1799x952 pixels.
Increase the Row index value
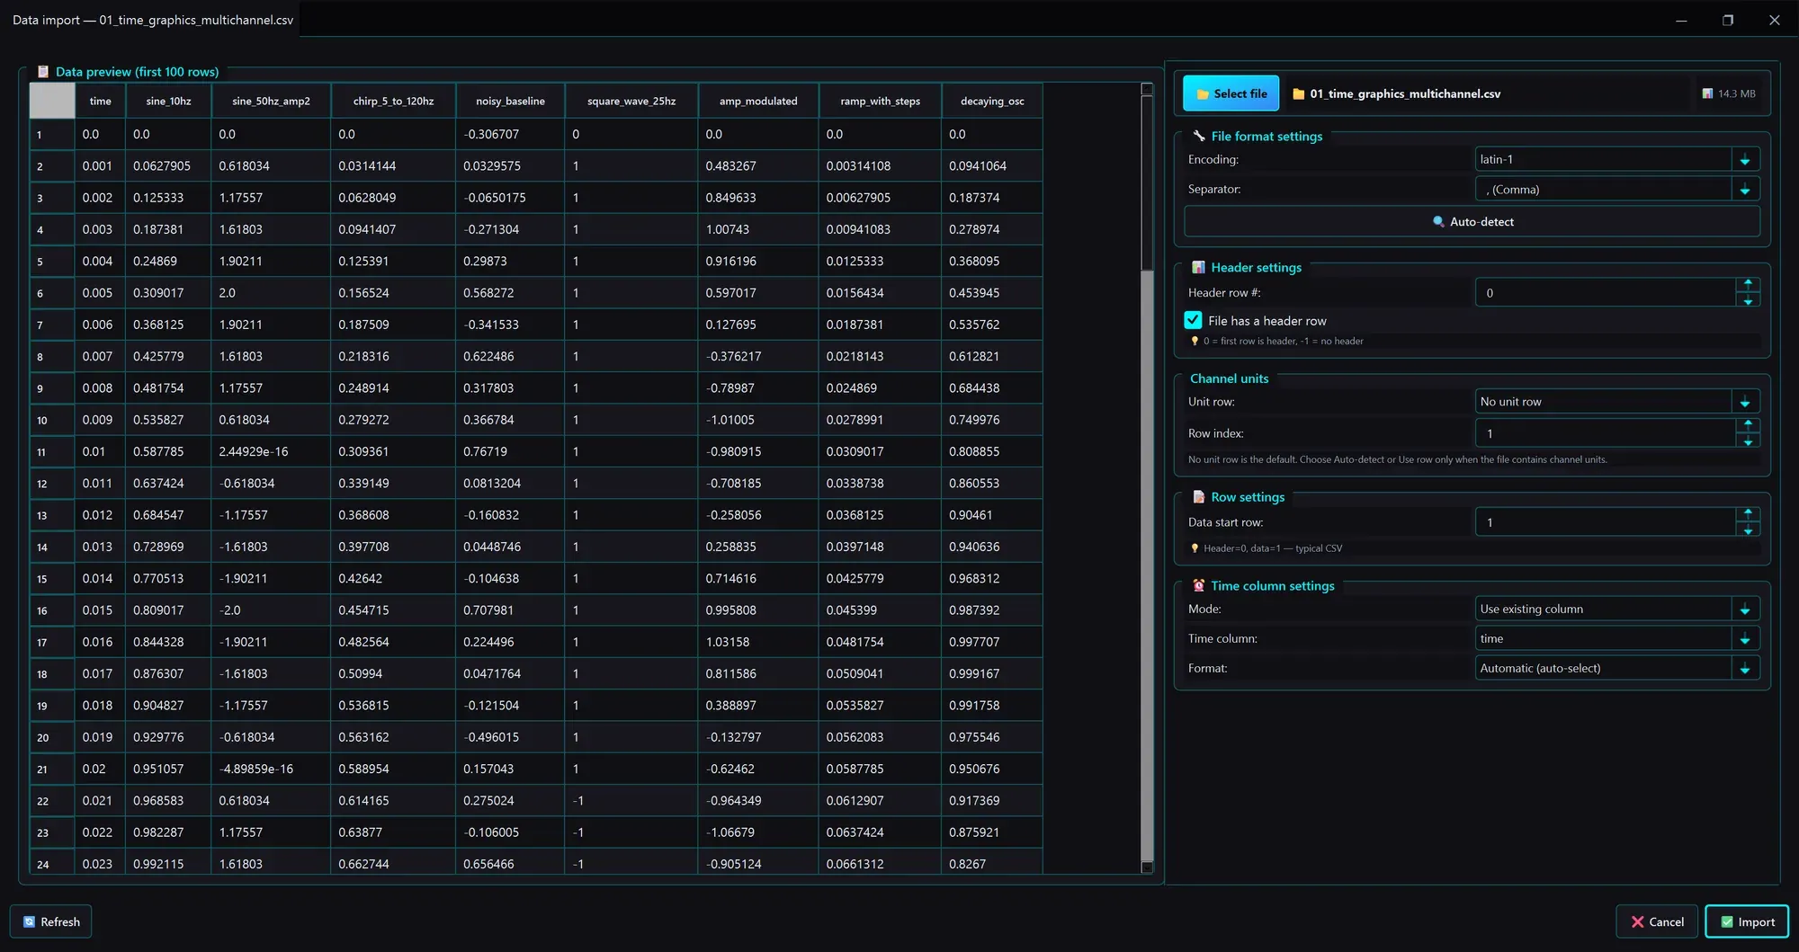coord(1748,424)
